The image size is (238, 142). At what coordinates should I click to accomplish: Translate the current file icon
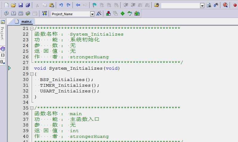[x=6, y=13]
